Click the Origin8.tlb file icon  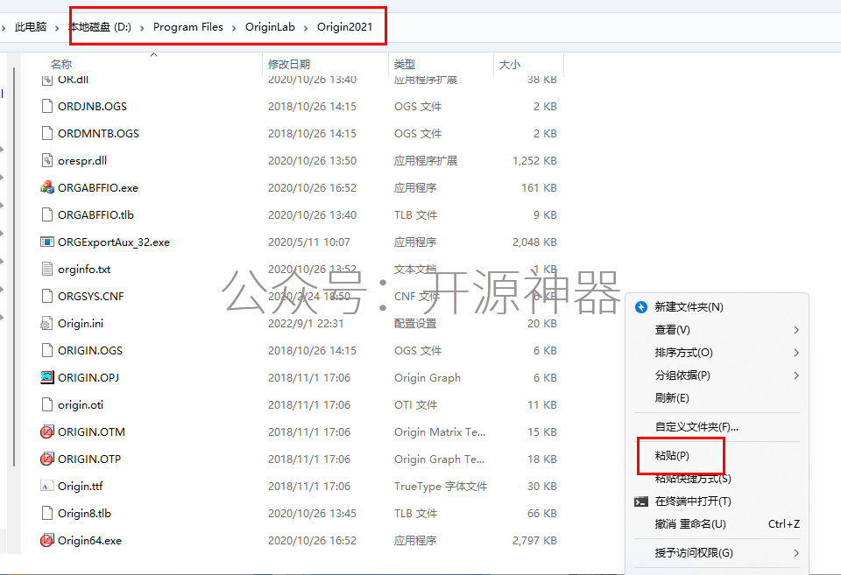[x=47, y=514]
